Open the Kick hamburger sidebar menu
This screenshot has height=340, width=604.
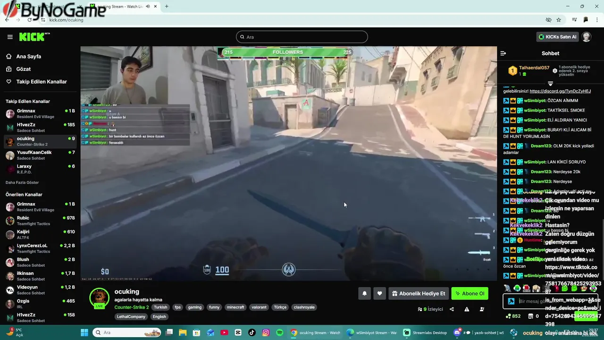(10, 37)
